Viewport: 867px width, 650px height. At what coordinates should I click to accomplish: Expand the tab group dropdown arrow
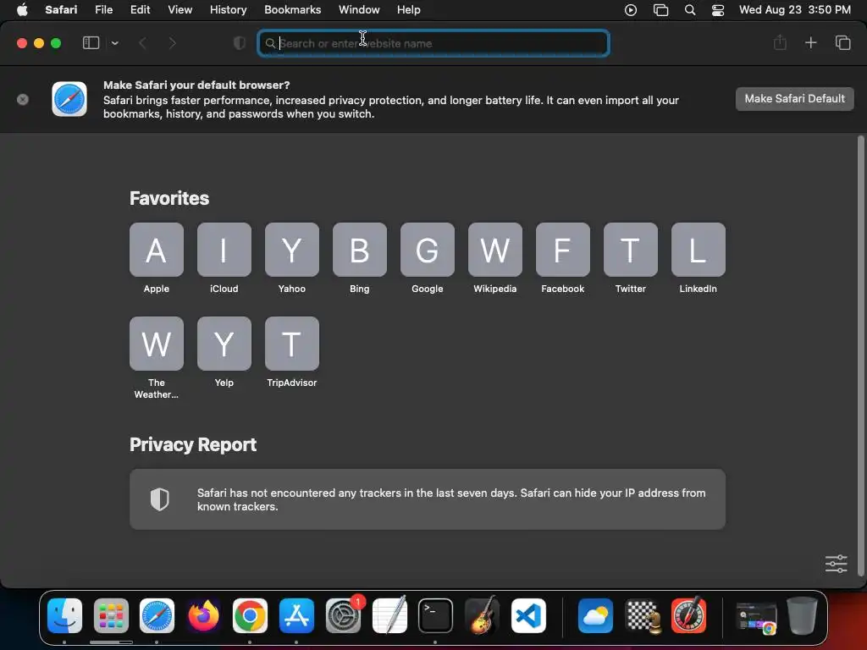point(115,43)
